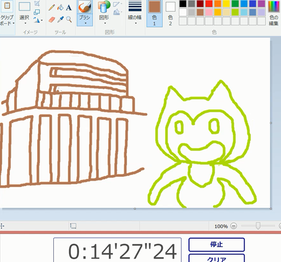
Task: Pick the brown palette color
Action: pos(200,12)
